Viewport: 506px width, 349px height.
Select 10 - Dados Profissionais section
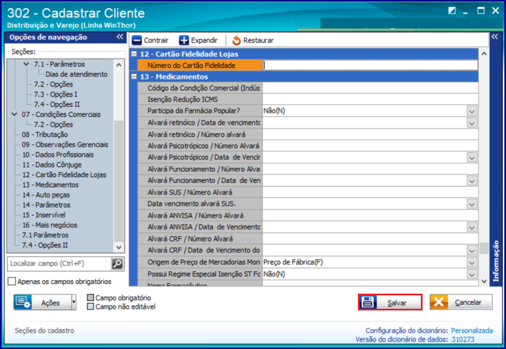point(58,155)
